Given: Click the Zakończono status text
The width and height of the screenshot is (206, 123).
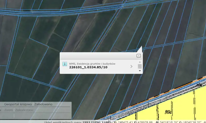Looking at the screenshot, I should click(24, 110).
